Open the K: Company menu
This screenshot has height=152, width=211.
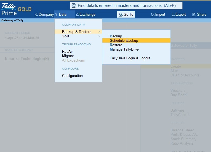tap(44, 14)
